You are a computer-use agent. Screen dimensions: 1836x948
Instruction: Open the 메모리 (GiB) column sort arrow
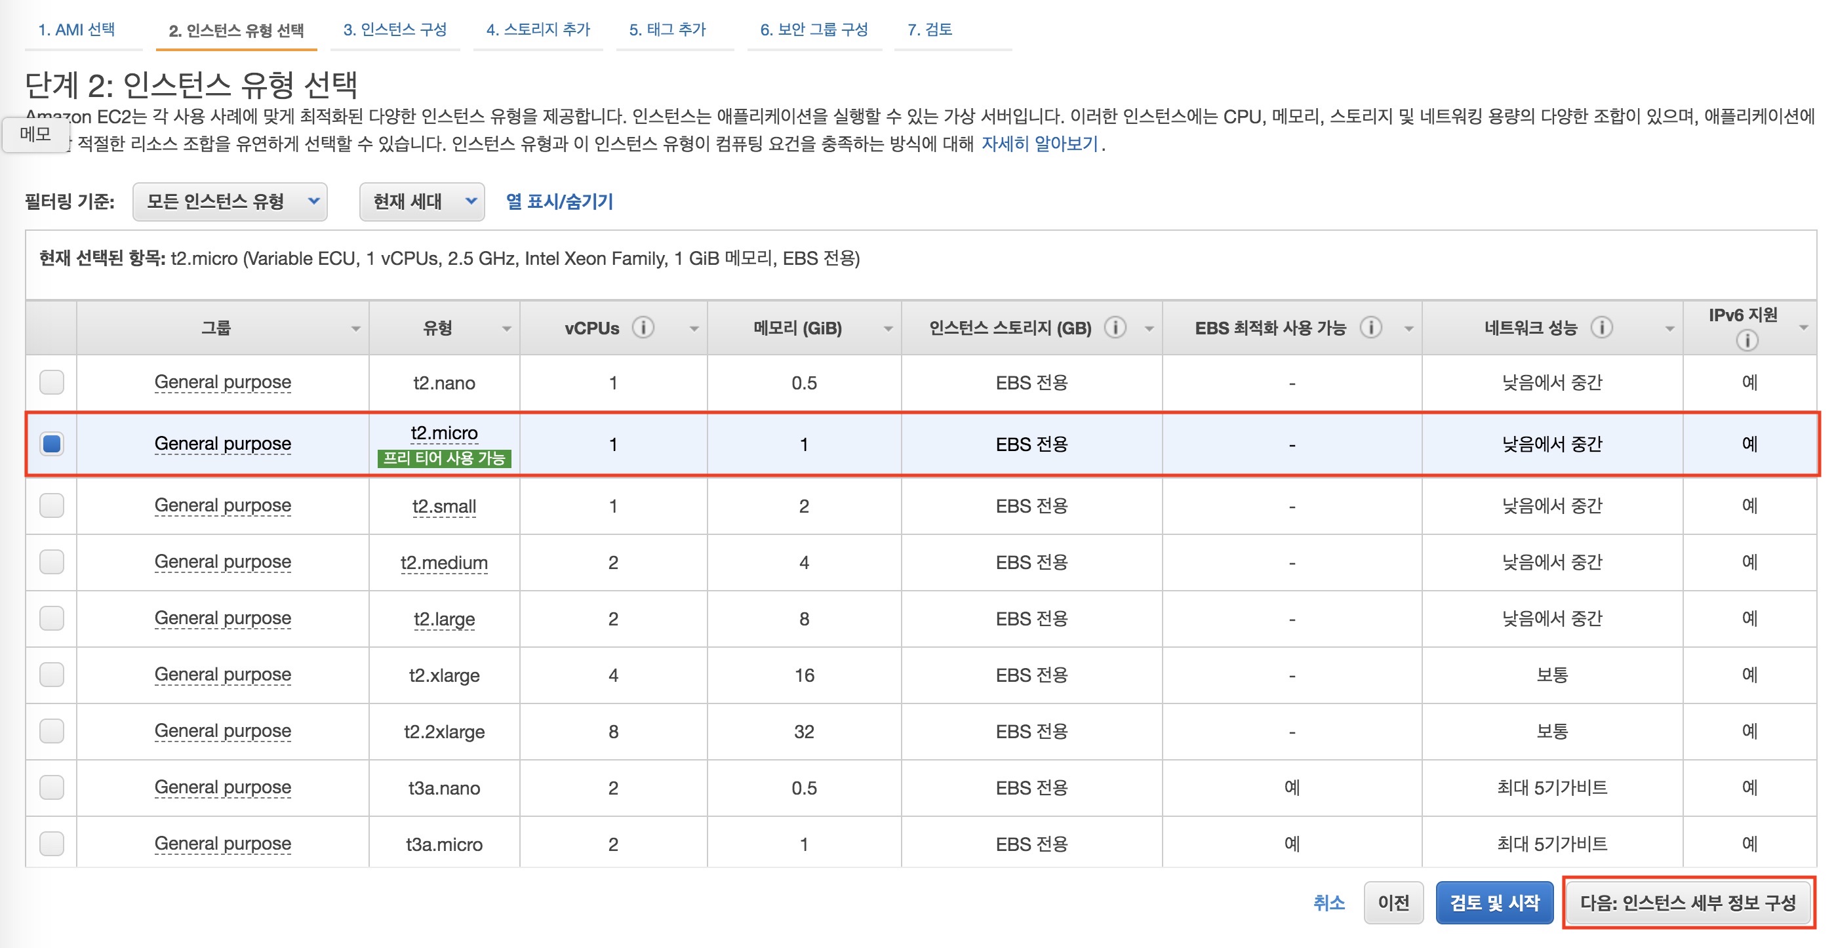pos(888,328)
